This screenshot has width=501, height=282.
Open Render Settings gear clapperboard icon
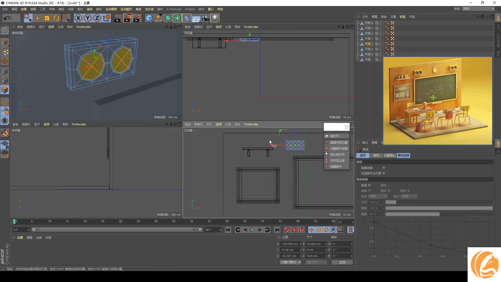(137, 18)
